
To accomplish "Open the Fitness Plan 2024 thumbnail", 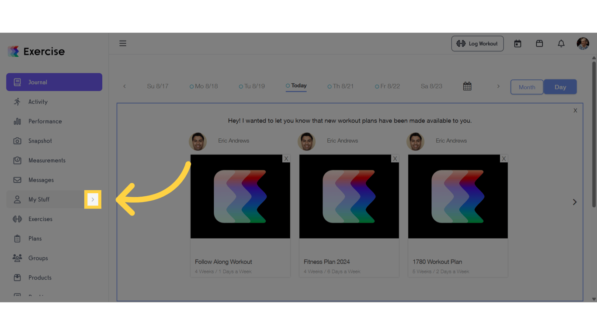I will (349, 197).
